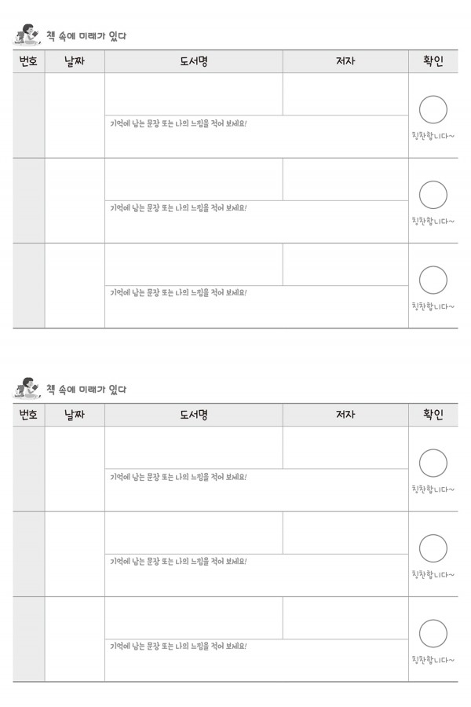Viewport: 471px width, 707px height.
Task: Select the 도서명 header in the upper table
Action: tap(194, 61)
